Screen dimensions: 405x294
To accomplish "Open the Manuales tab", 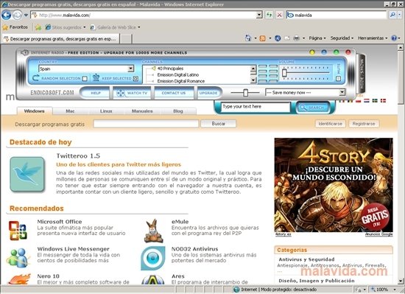I will click(x=142, y=111).
